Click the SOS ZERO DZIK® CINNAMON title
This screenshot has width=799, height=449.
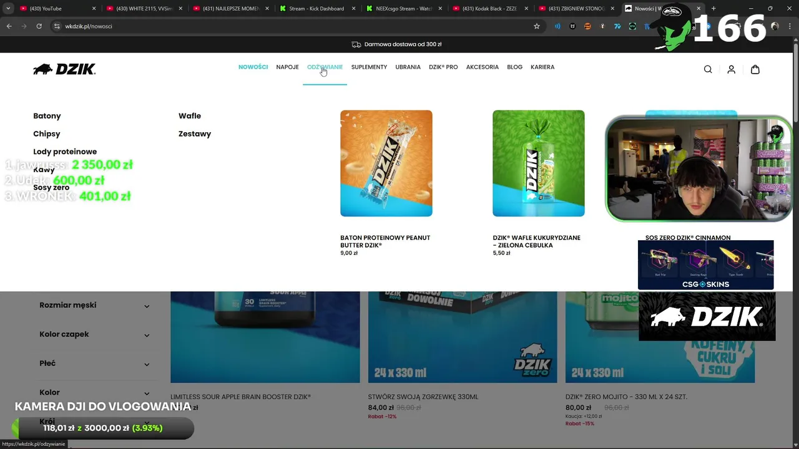click(x=688, y=238)
